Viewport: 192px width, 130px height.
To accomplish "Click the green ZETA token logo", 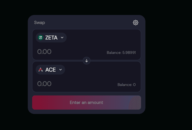I will (x=41, y=38).
